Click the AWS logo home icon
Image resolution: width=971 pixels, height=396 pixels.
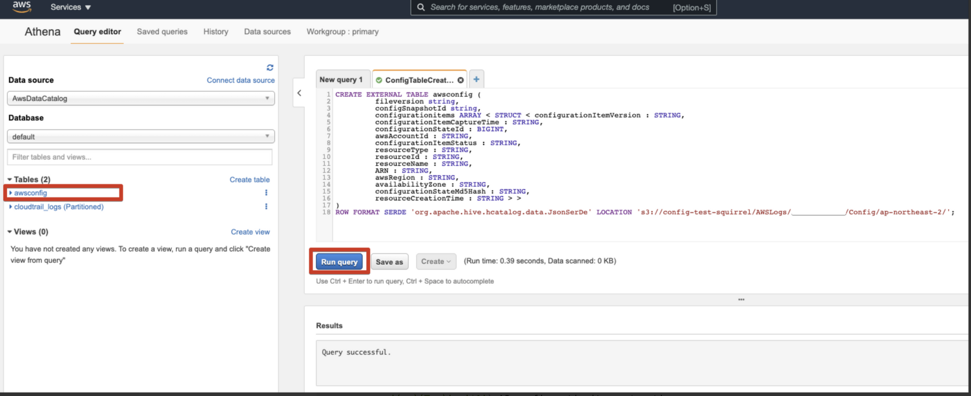pos(22,7)
